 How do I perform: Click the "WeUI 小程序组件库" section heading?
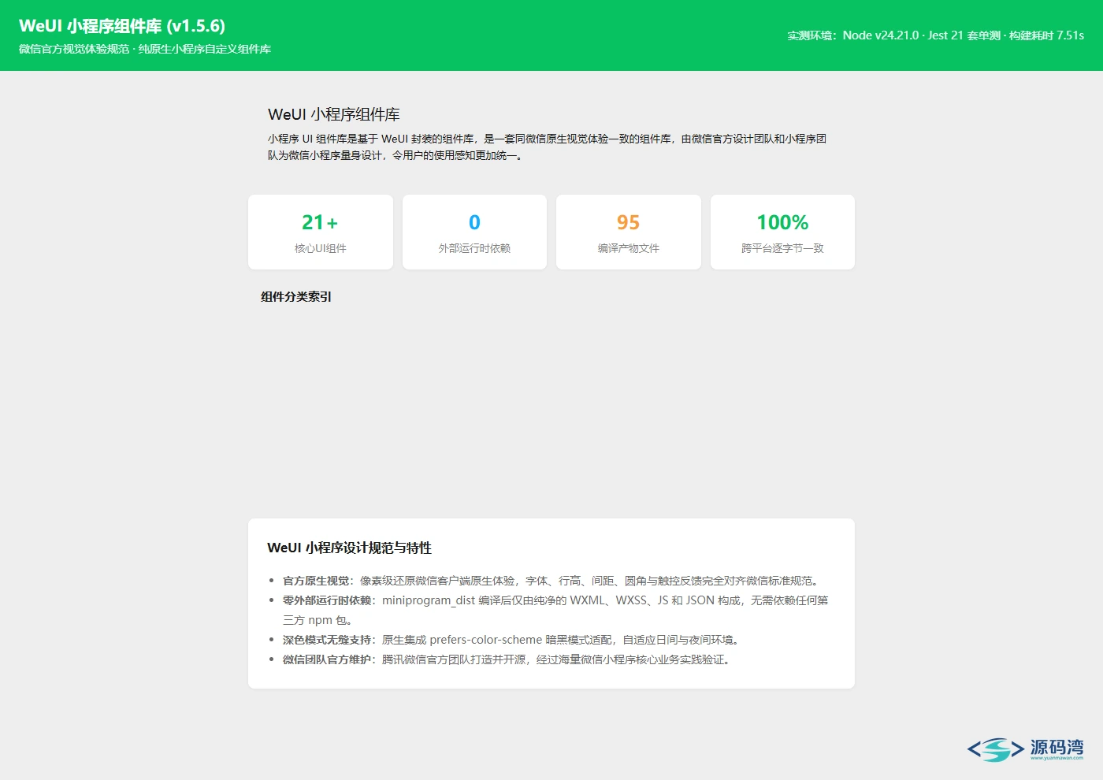(x=334, y=114)
